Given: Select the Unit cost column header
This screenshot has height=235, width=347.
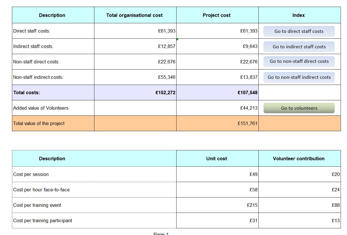Looking at the screenshot, I should [216, 159].
